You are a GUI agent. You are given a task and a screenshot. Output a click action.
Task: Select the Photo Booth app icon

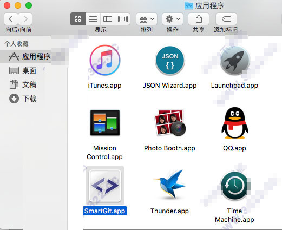(170, 123)
